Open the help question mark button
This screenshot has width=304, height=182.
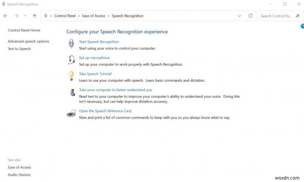[302, 26]
